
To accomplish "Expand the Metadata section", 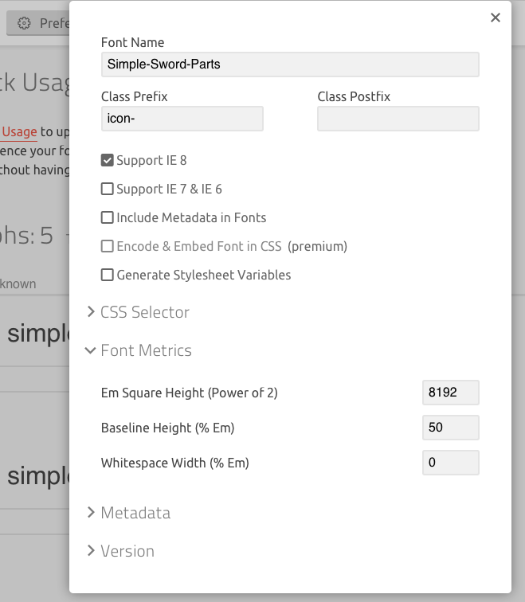I will [x=135, y=513].
